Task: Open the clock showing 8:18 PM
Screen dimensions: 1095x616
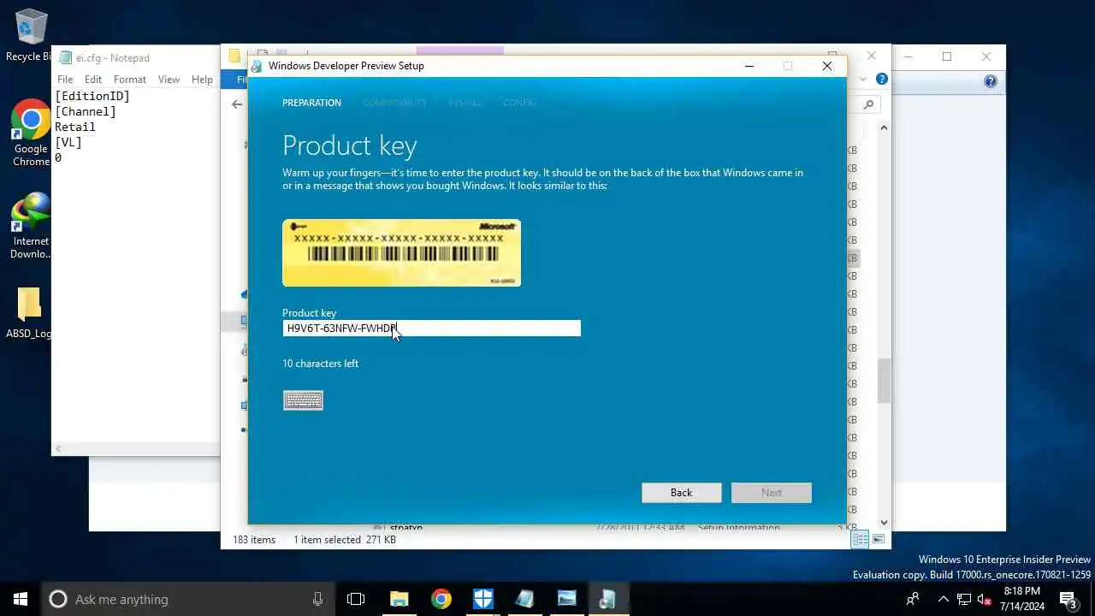Action: click(x=1021, y=599)
